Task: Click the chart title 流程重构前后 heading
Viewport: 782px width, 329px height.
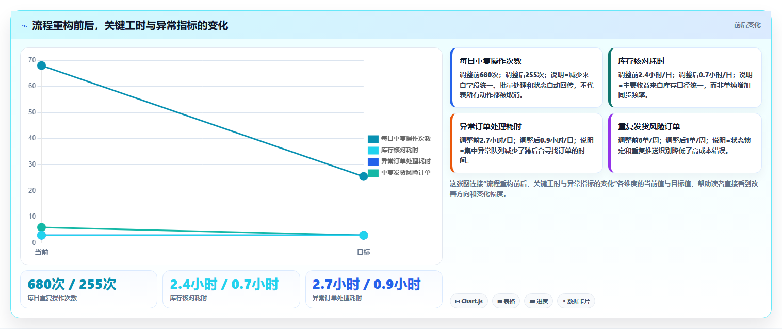Action: [x=130, y=26]
